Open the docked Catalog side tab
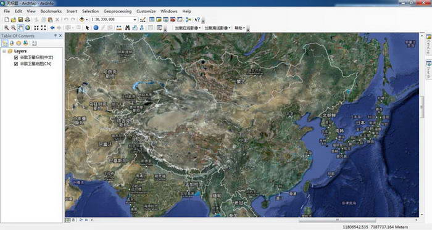 pos(429,44)
